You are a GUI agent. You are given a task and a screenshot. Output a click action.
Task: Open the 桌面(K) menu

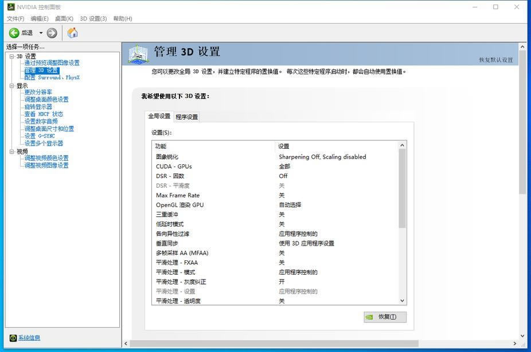(64, 18)
